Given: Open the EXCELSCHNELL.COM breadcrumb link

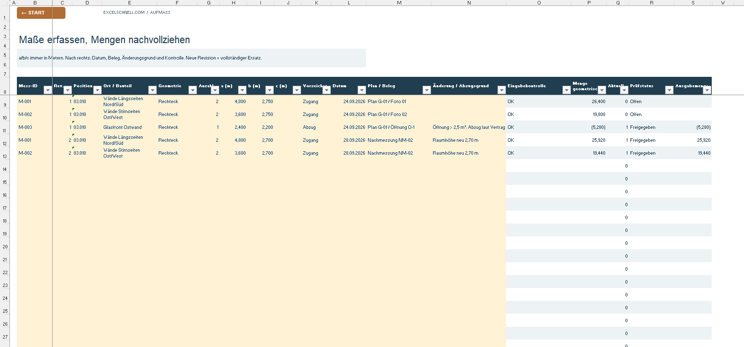Looking at the screenshot, I should click(124, 12).
